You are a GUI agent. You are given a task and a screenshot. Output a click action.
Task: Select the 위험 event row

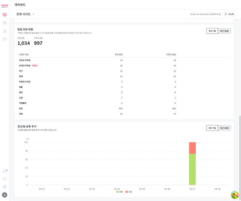click(124, 114)
